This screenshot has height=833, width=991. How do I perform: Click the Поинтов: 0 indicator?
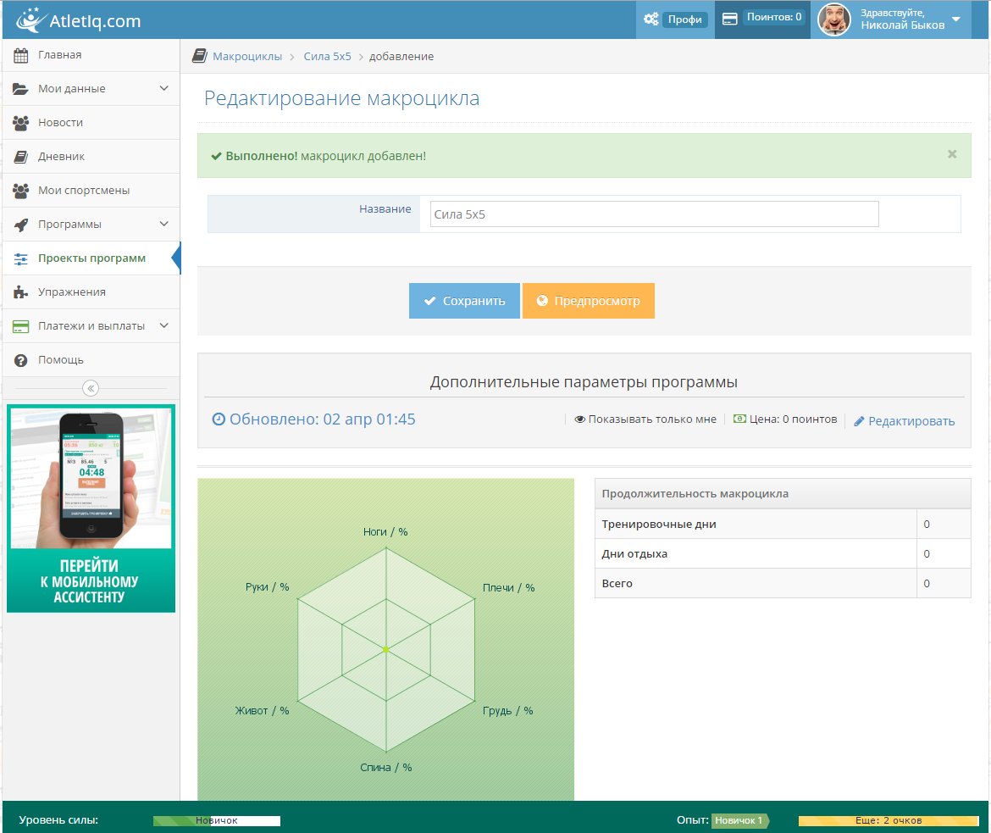[x=774, y=17]
